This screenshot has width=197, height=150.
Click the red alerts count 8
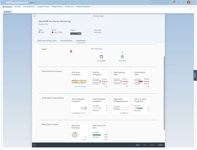coord(71,52)
